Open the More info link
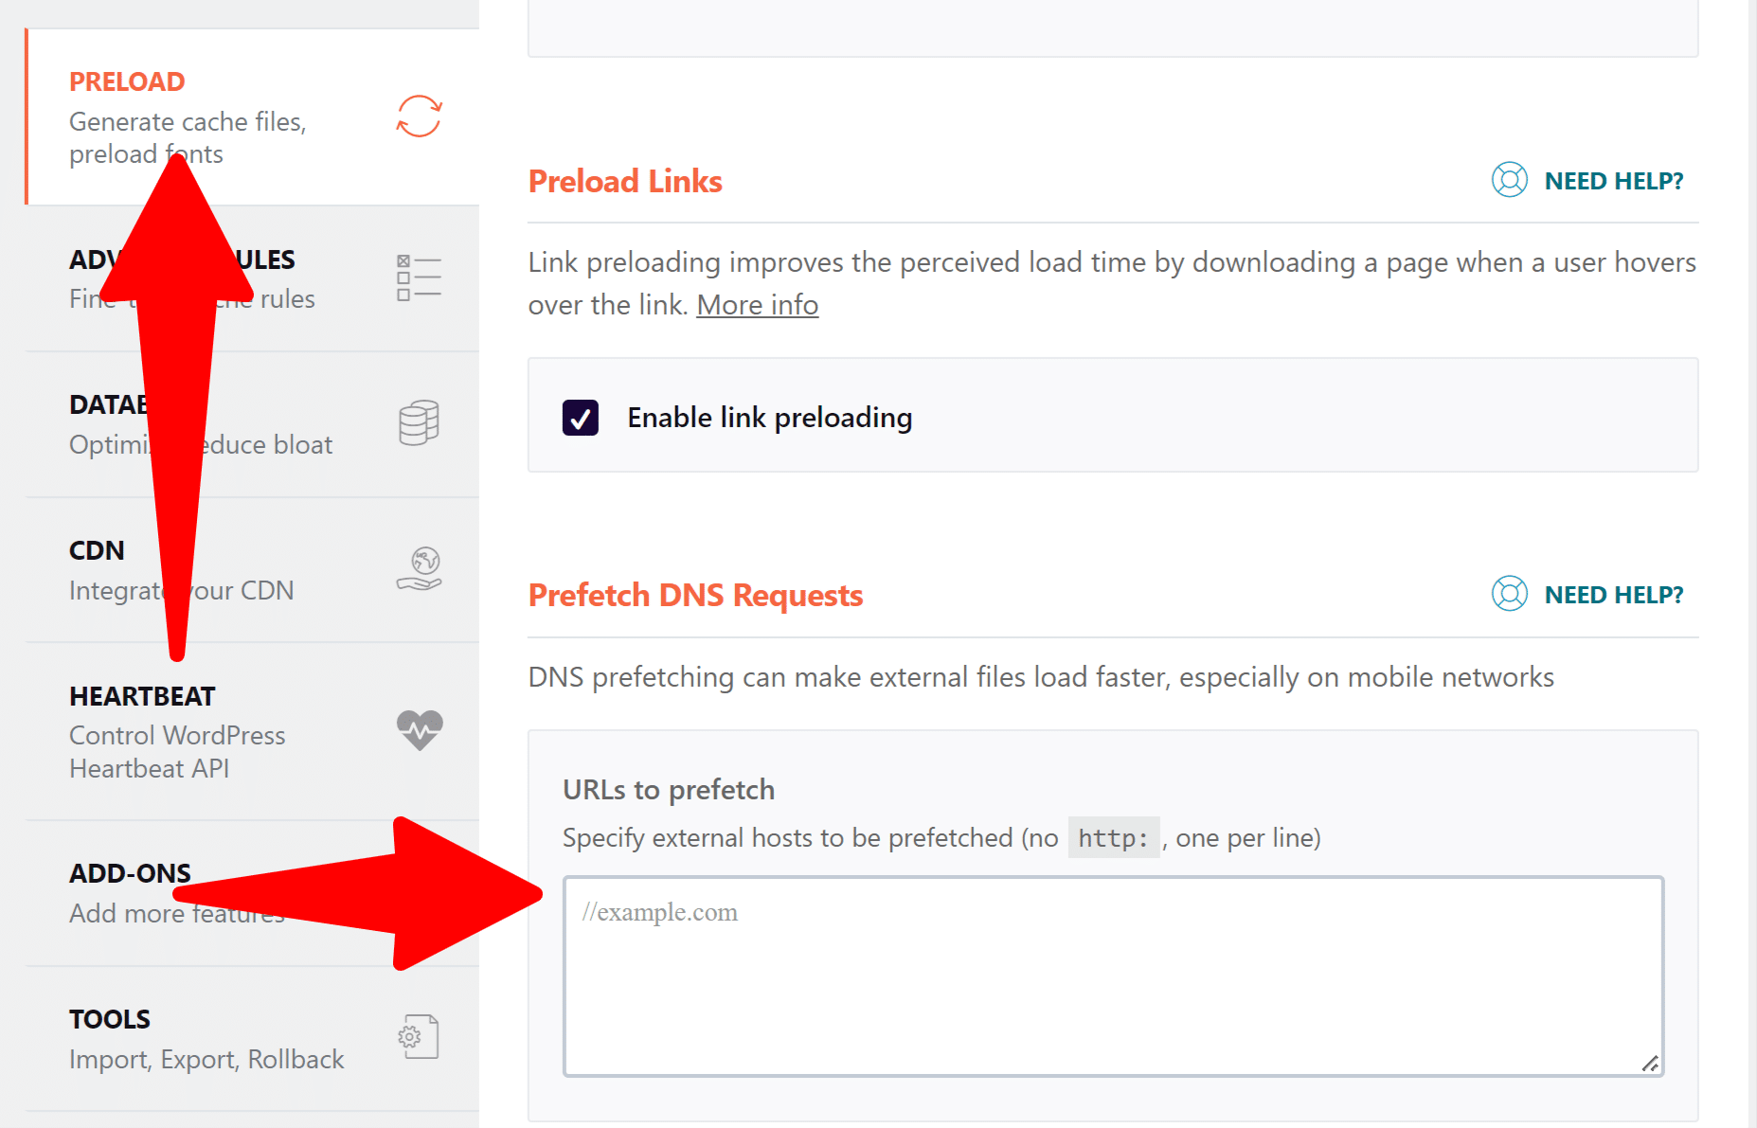 click(x=757, y=304)
